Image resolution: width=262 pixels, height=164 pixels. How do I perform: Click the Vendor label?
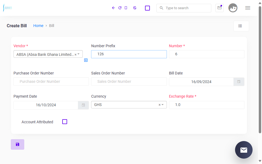click(21, 46)
